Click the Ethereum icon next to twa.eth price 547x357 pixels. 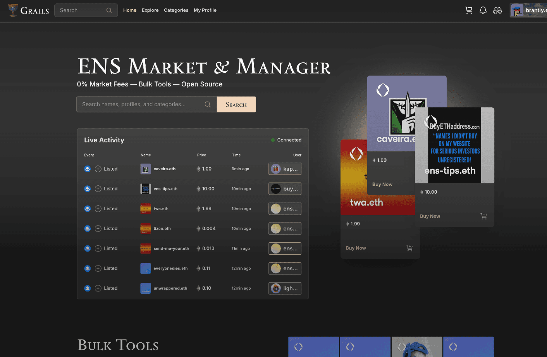coord(198,209)
